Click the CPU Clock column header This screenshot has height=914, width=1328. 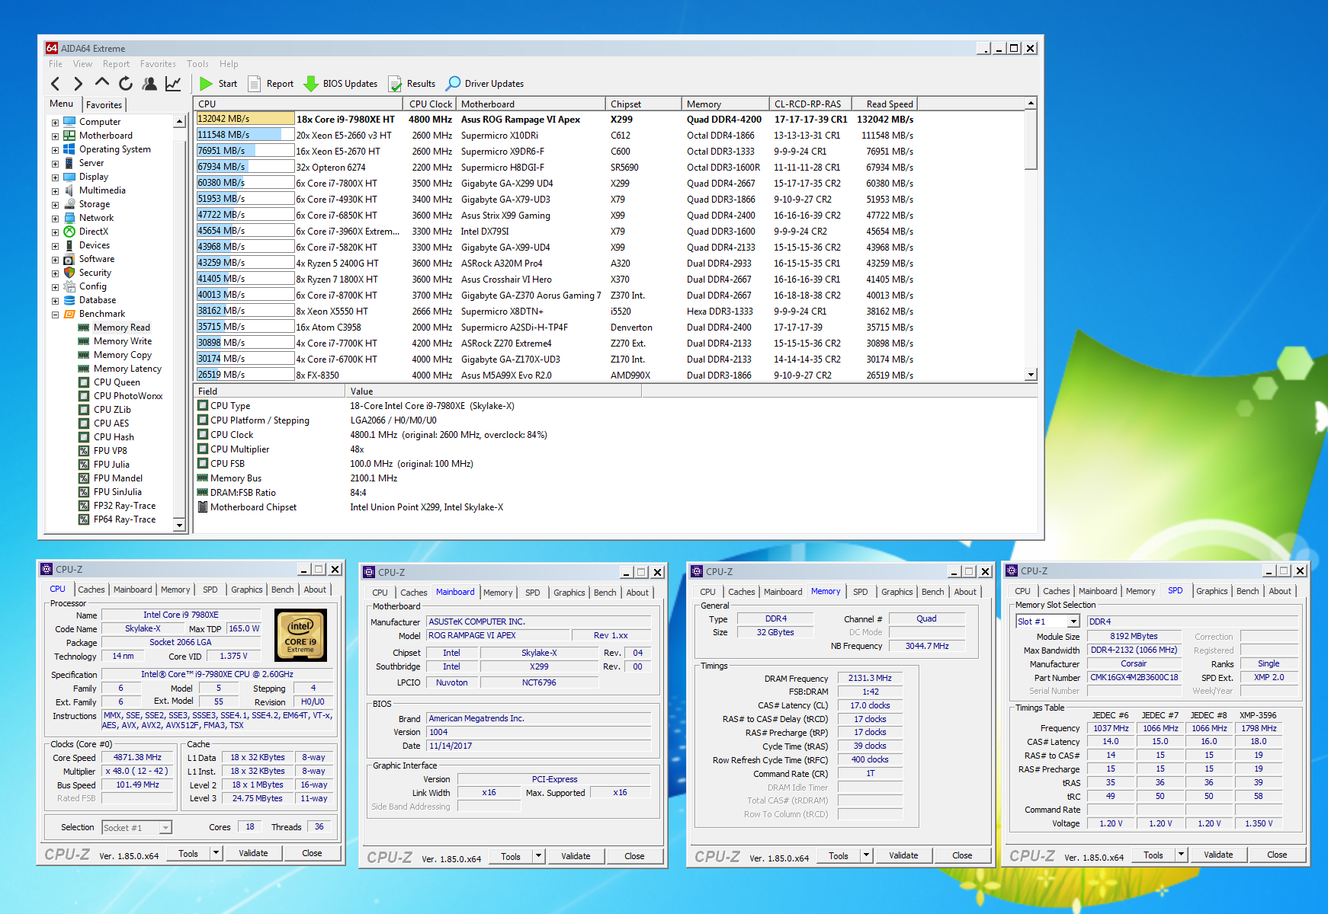tap(430, 104)
